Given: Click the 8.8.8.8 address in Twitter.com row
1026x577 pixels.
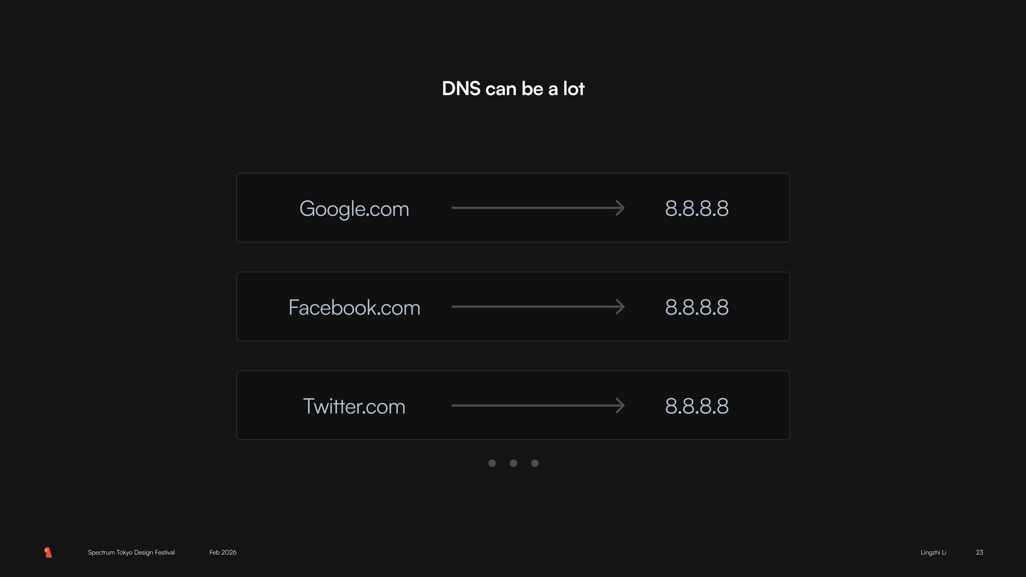Looking at the screenshot, I should point(696,406).
